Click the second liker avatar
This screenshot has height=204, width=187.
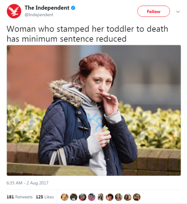pos(74,197)
